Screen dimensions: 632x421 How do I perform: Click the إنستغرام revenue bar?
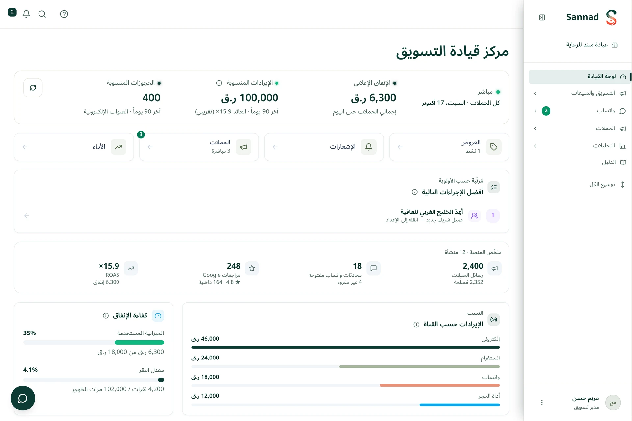(x=345, y=366)
